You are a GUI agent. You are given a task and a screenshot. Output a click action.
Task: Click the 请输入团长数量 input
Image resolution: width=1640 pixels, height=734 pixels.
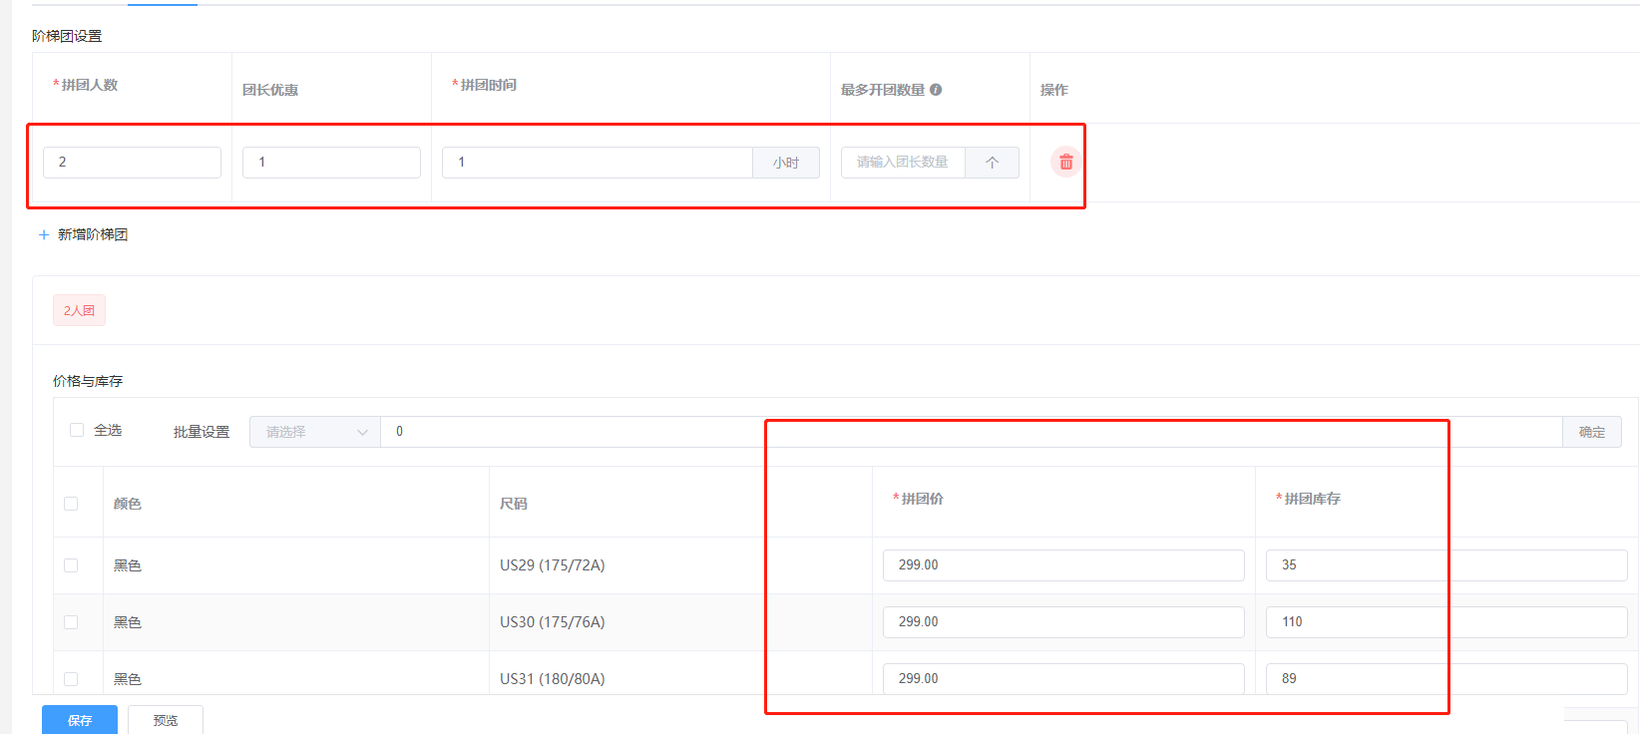pos(903,163)
